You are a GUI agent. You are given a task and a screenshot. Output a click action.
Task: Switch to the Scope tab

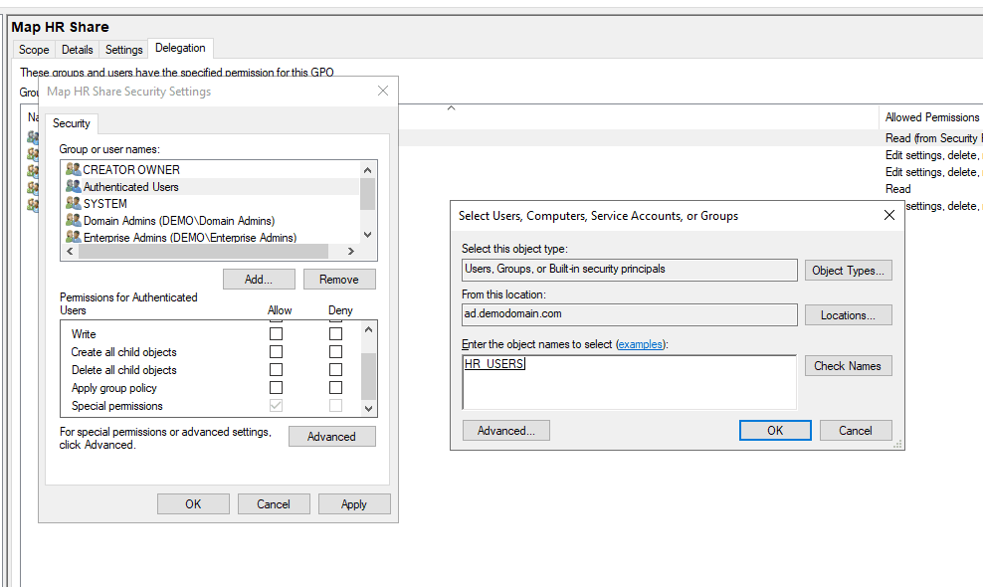tap(34, 50)
